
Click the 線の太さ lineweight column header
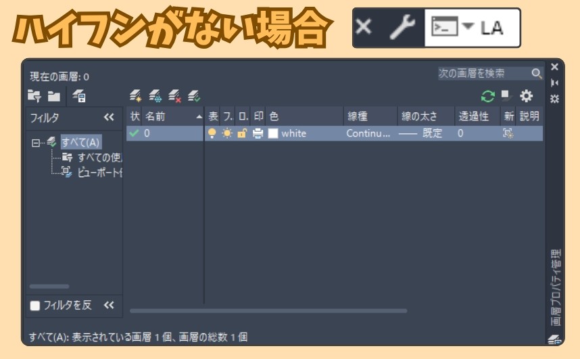coord(426,116)
